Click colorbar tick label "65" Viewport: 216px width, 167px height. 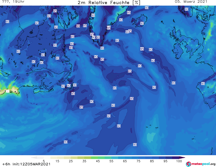125,161
